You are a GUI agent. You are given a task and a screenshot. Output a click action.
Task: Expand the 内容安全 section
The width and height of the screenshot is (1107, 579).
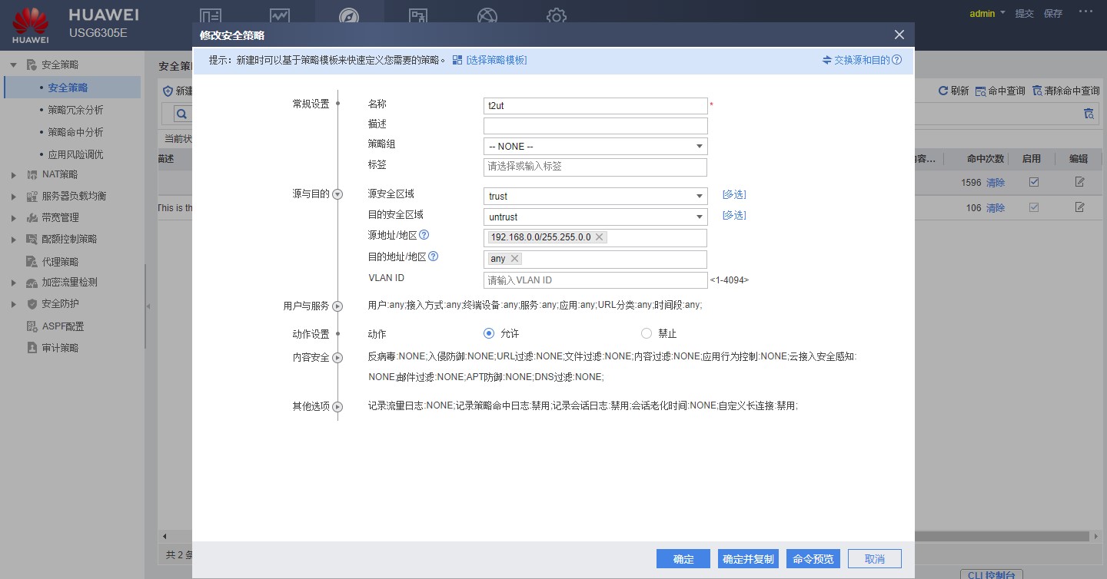point(337,358)
